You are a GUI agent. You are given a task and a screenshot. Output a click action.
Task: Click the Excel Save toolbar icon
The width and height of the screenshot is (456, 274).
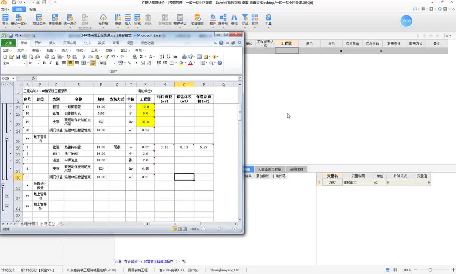[x=18, y=57]
